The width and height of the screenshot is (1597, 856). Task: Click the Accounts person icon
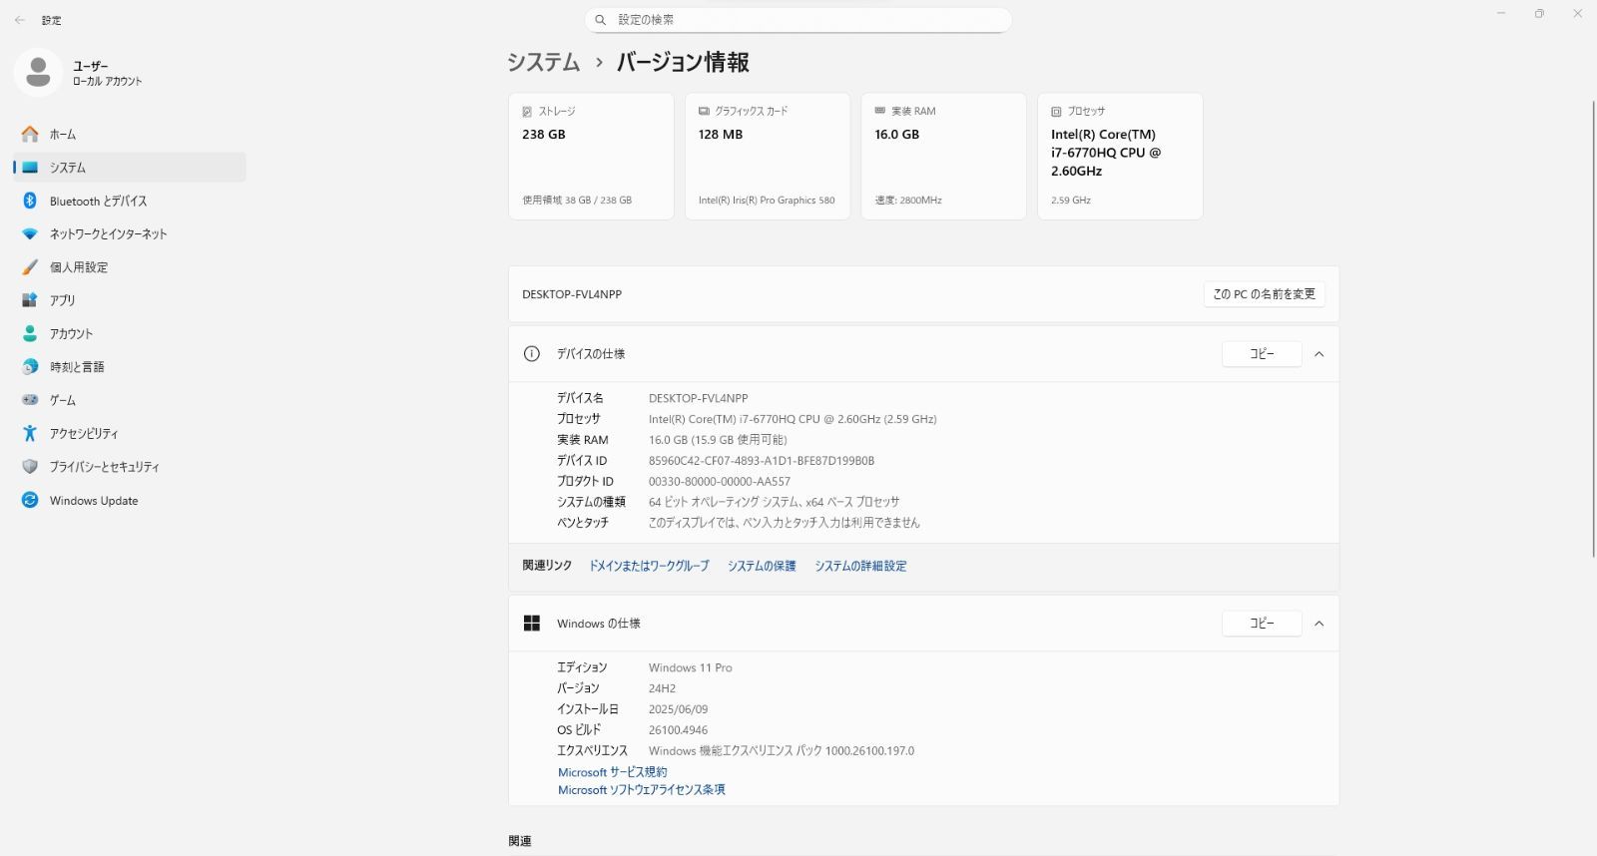(x=30, y=333)
